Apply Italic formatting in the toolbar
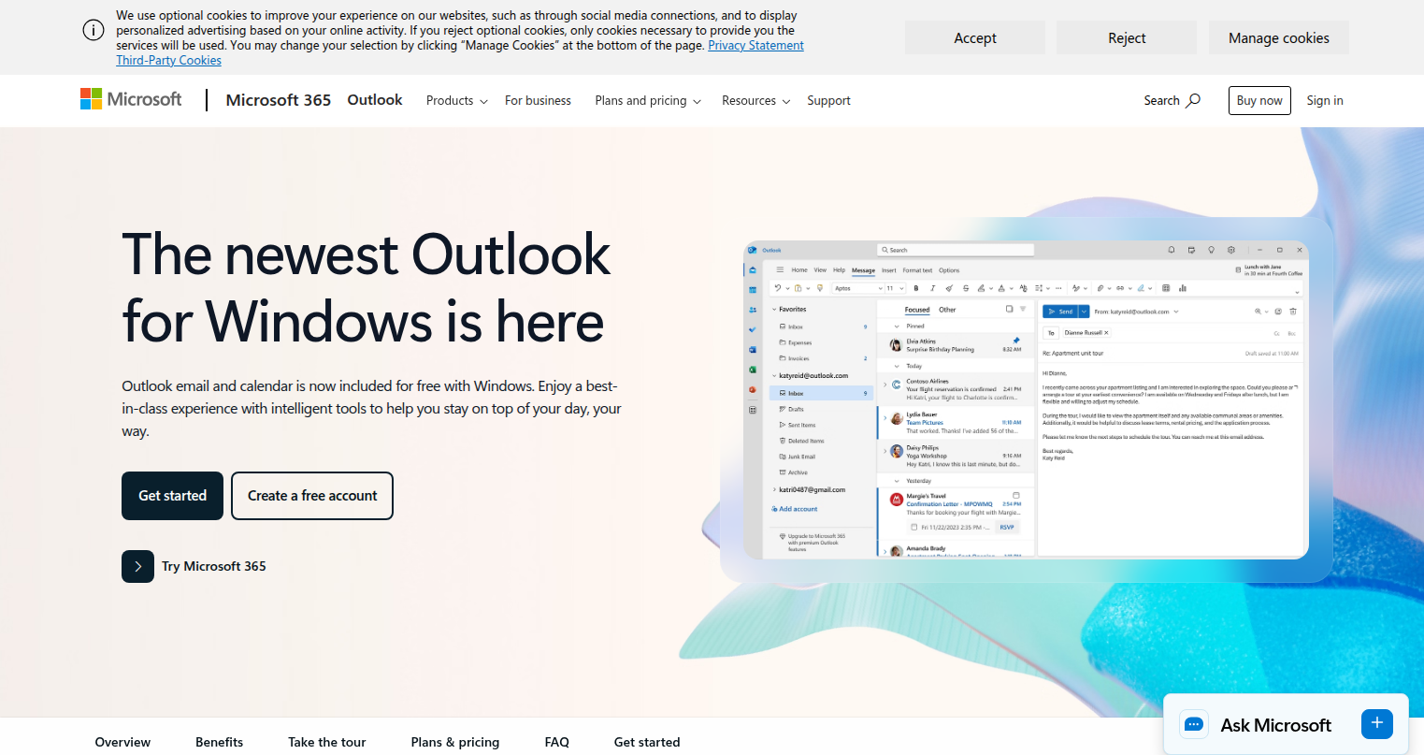 (x=932, y=288)
